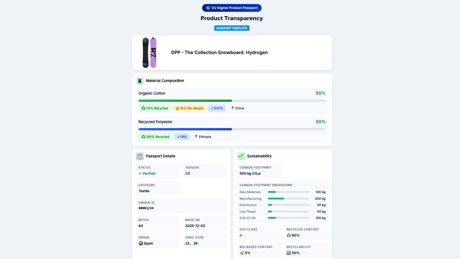Click the checkmark icon beside Verified status
Screen dimensions: 460x259
[x=140, y=174]
